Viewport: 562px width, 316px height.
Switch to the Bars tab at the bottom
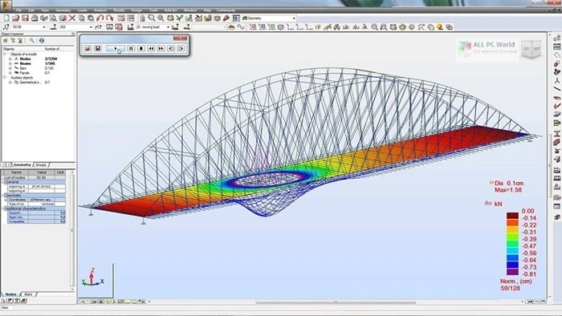click(28, 294)
